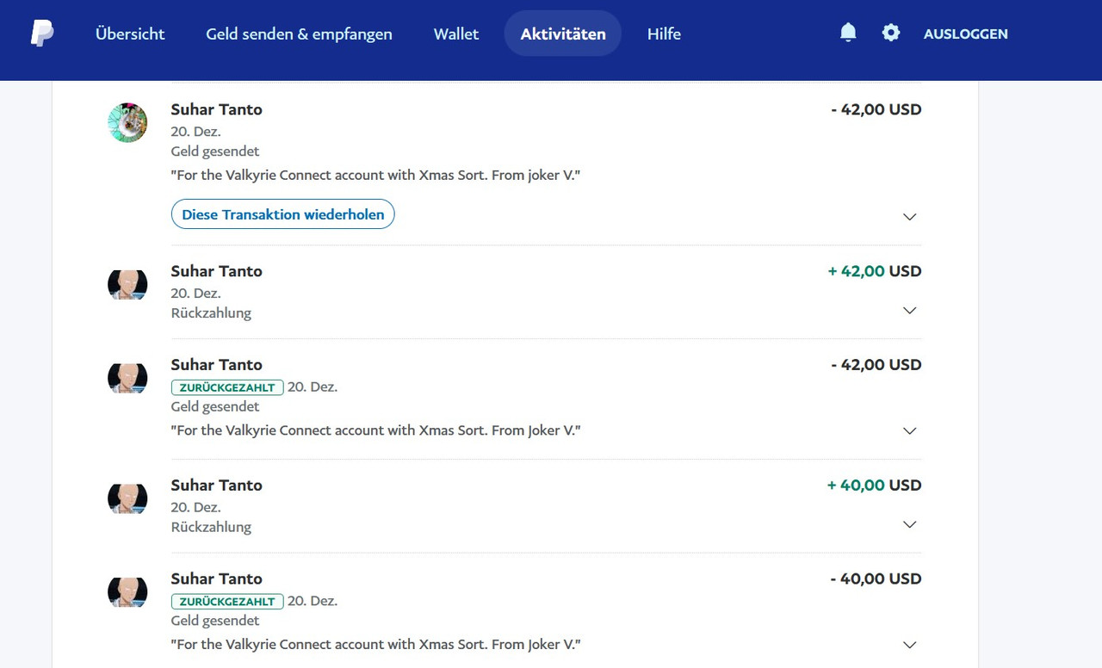Open the Hilfe menu item
Screen dimensions: 1102x668
664,34
